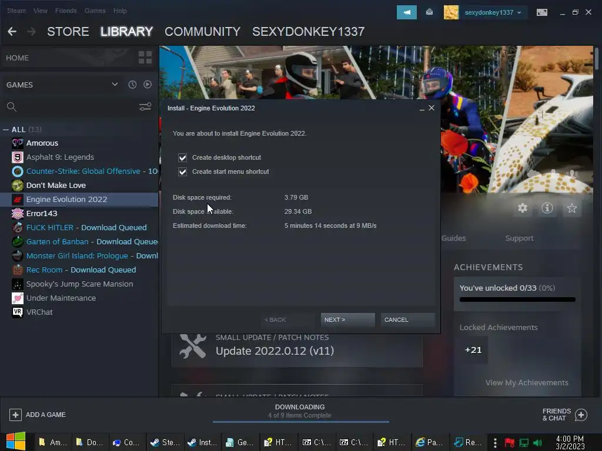The height and width of the screenshot is (451, 602).
Task: Click the achievements 0/33 progress bar
Action: click(x=517, y=299)
